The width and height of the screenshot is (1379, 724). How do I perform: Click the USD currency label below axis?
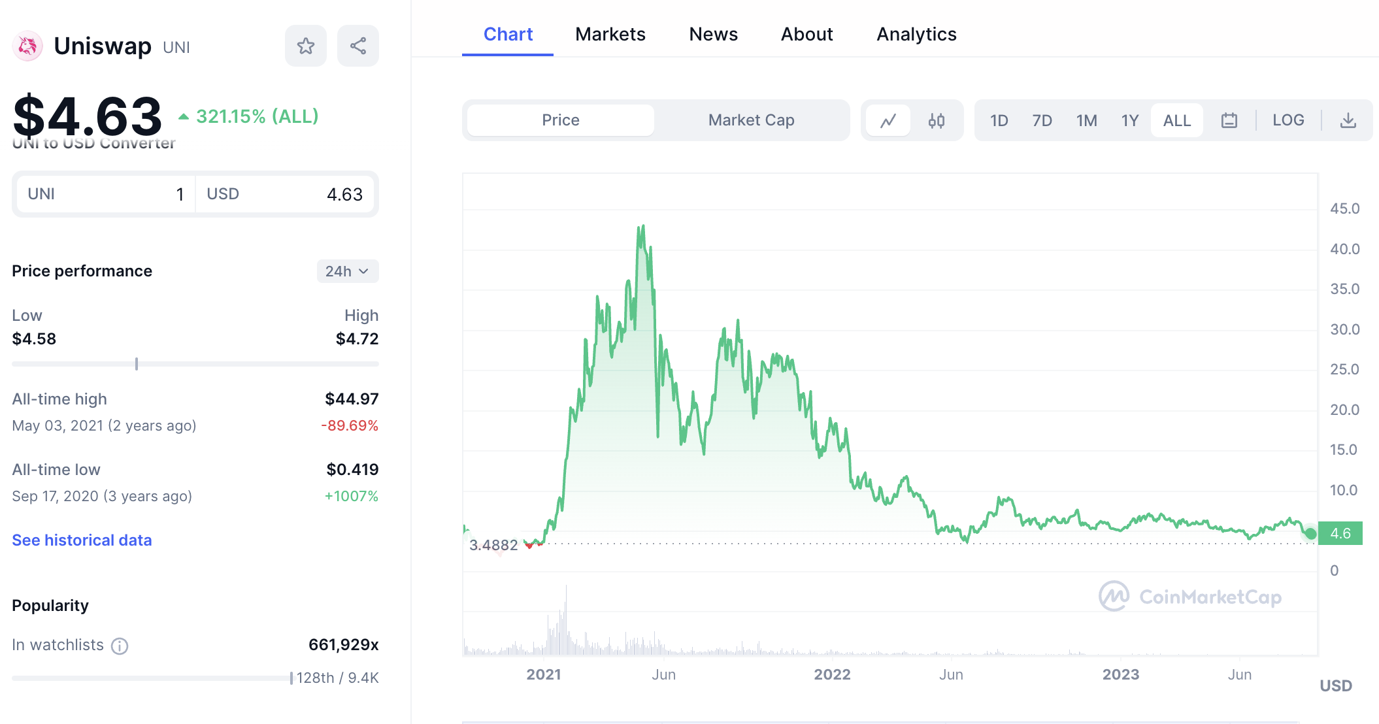click(x=1336, y=686)
